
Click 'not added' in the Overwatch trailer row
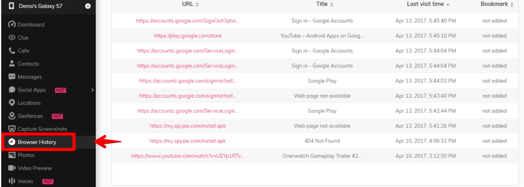pos(494,156)
